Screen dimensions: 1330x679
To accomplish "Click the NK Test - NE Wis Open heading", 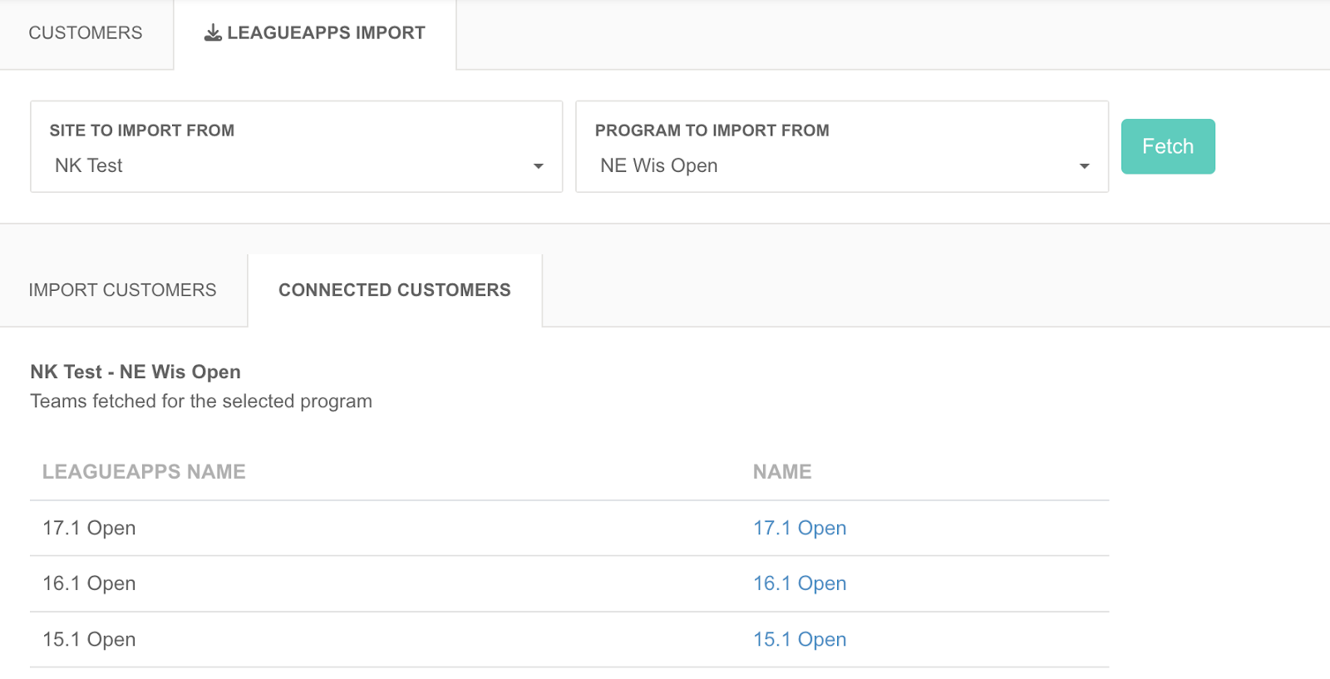I will point(135,371).
